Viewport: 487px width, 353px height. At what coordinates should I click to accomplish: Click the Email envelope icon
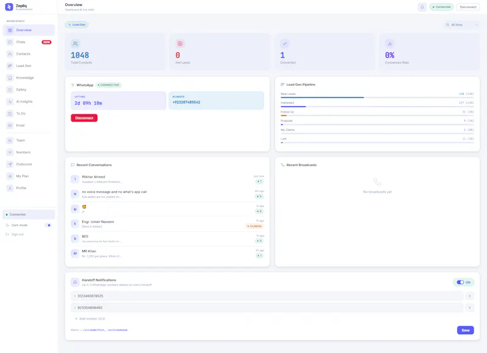(x=10, y=125)
